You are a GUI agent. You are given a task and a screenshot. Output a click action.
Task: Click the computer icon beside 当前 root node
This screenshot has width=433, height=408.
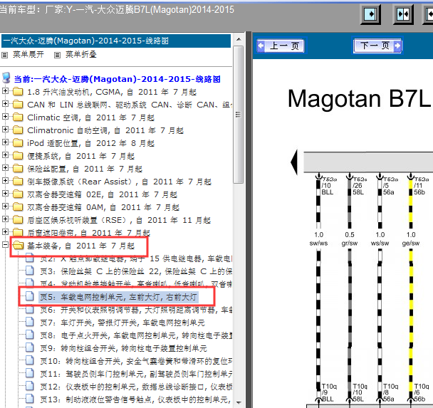click(6, 78)
